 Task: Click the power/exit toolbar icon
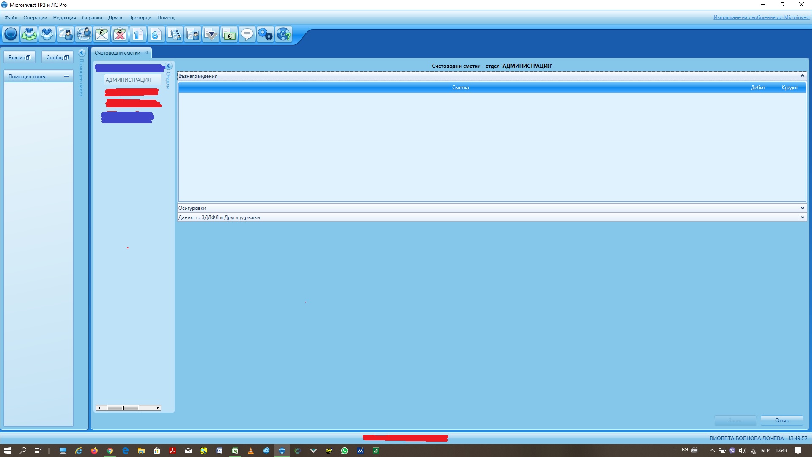[11, 34]
